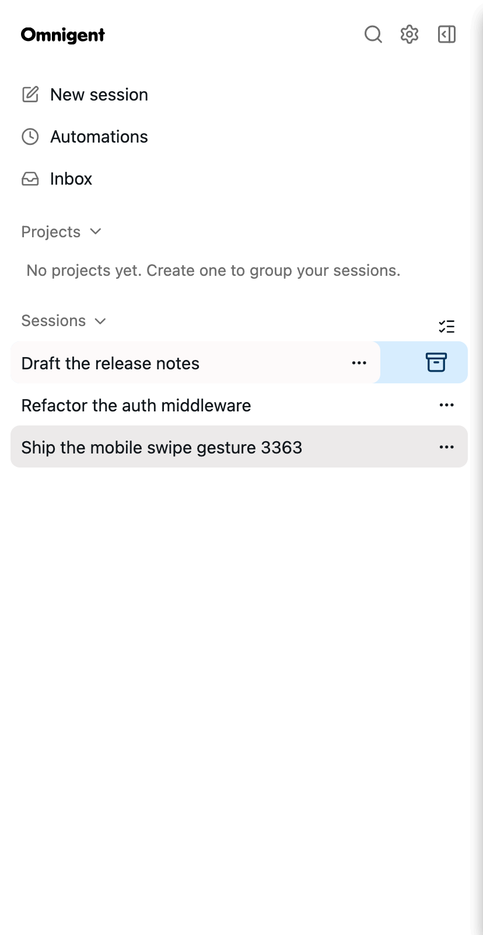Click the pencil icon beside New session

click(30, 94)
